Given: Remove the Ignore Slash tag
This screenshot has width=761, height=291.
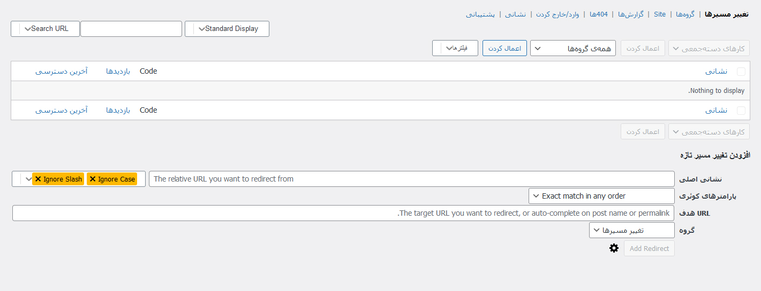Looking at the screenshot, I should [x=38, y=179].
